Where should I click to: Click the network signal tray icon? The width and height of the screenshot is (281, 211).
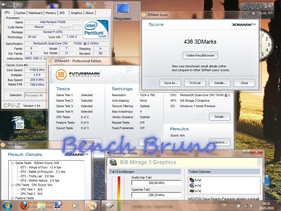(x=245, y=206)
